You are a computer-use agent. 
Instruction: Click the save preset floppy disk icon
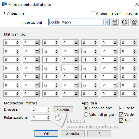[x=115, y=22]
